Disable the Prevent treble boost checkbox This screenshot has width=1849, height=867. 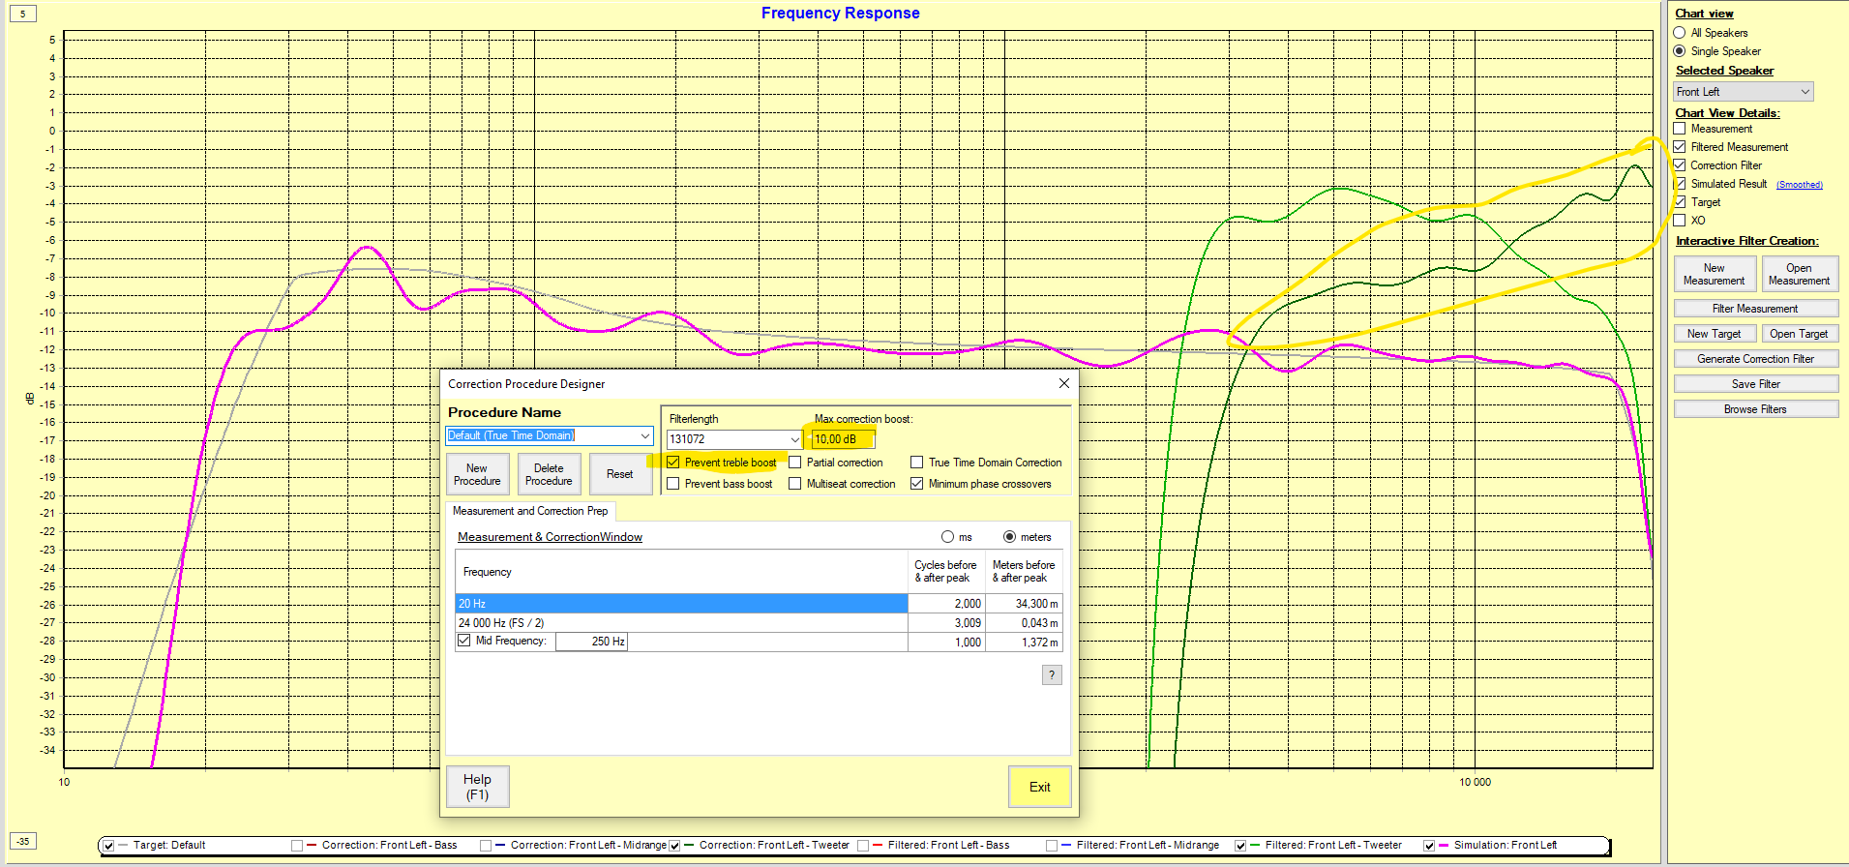(673, 463)
